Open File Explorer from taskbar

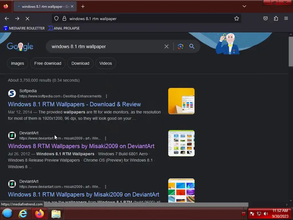coord(56,214)
